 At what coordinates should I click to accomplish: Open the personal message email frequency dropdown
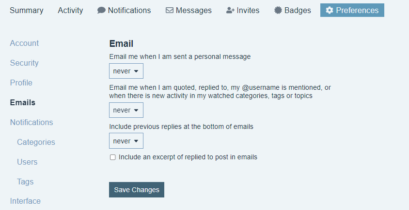126,71
